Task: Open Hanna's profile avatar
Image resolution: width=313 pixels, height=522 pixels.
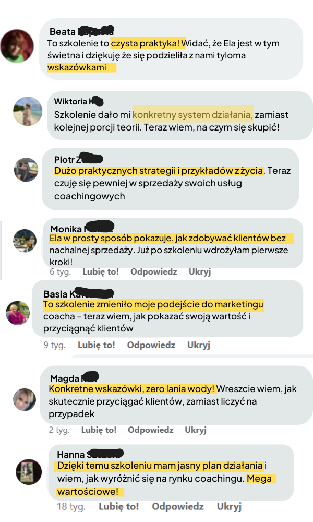Action: [29, 472]
